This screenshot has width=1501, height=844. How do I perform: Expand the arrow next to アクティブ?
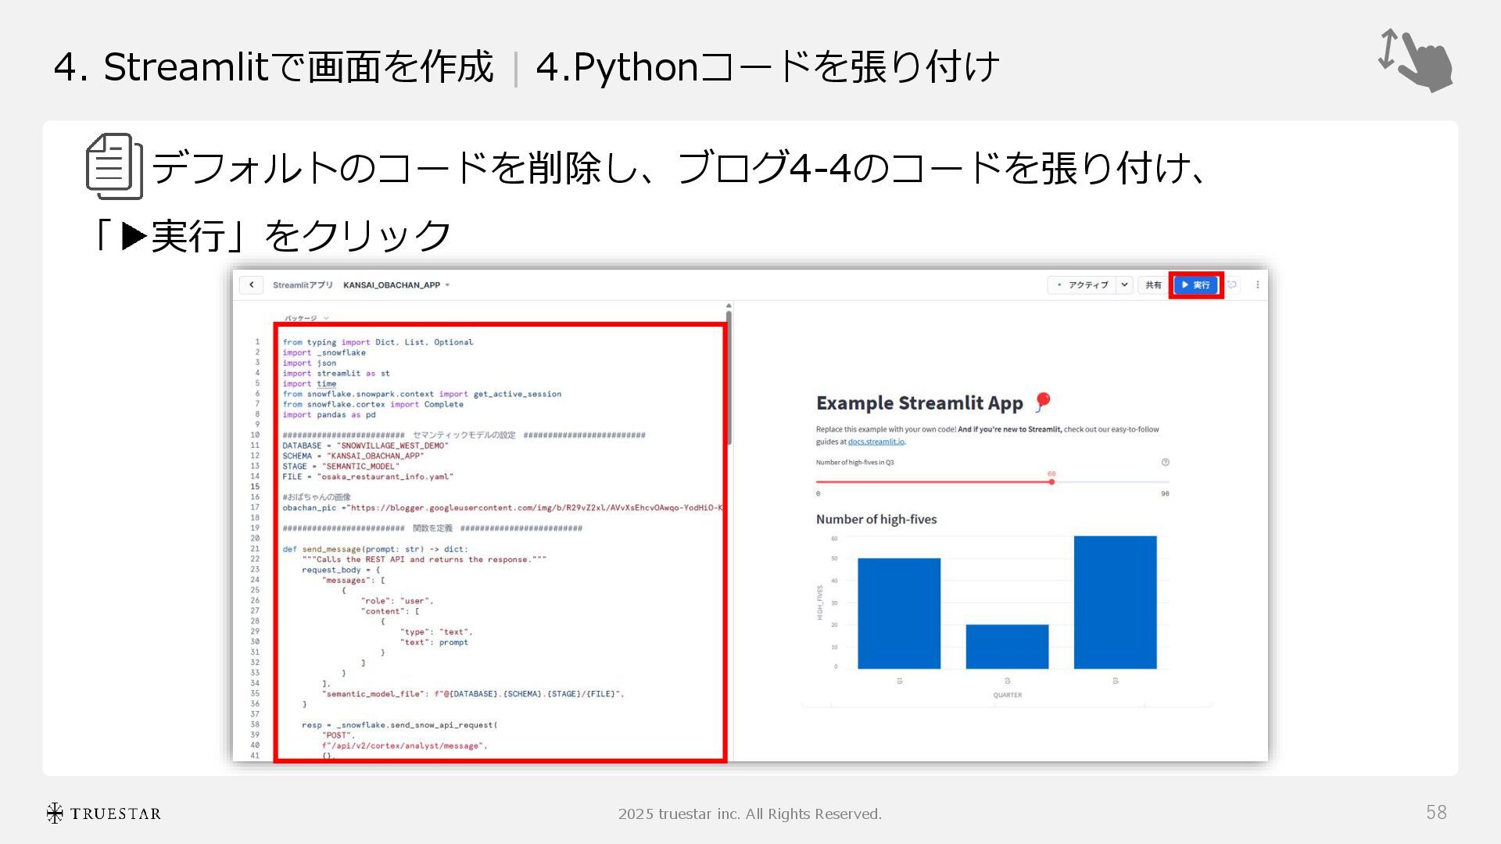point(1124,285)
